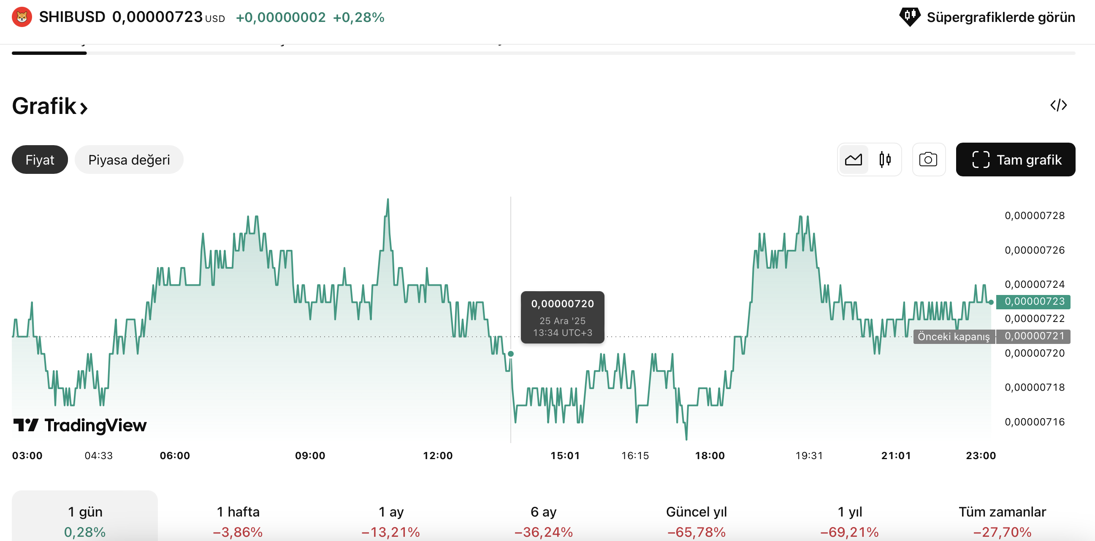Image resolution: width=1095 pixels, height=541 pixels.
Task: Switch to Piyasa değeri view
Action: coord(129,160)
